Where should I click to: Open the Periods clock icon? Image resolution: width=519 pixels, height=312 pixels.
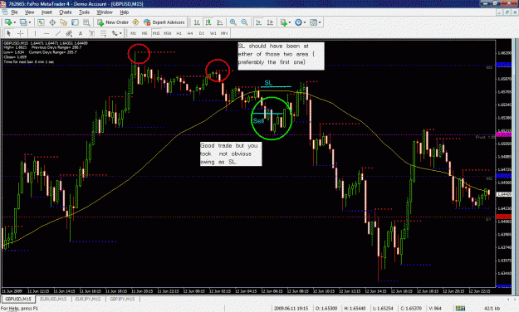[298, 22]
